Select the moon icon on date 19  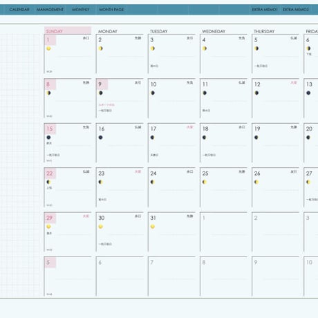coord(256,138)
